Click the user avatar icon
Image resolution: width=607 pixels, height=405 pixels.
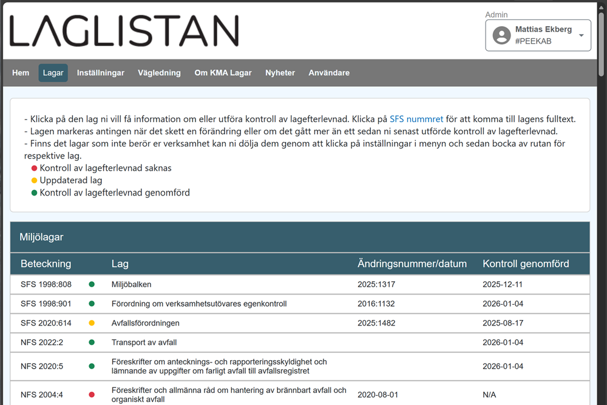point(501,35)
